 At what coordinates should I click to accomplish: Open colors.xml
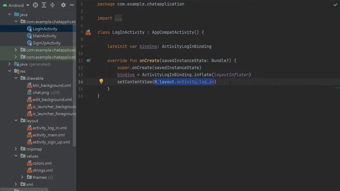[x=42, y=163]
